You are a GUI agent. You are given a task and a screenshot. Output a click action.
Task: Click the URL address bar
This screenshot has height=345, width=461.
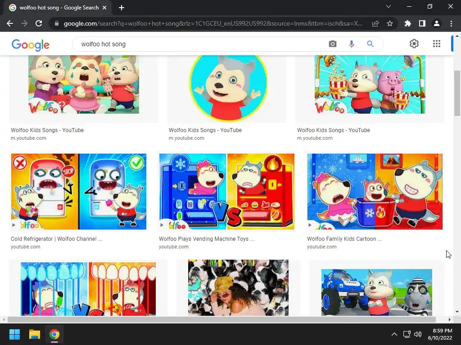pyautogui.click(x=213, y=23)
